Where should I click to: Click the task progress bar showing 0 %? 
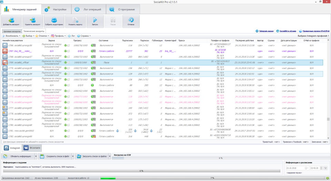pos(142,171)
